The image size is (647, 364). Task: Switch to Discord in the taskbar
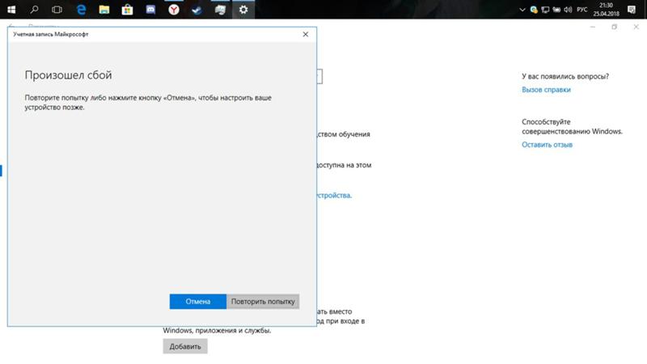[x=150, y=9]
